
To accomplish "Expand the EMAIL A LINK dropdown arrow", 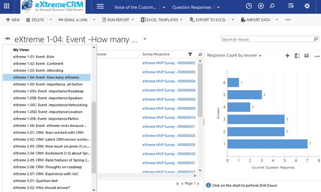I will click(x=94, y=20).
